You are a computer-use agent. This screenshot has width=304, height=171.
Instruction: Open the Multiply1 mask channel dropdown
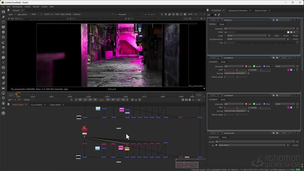coord(247,36)
